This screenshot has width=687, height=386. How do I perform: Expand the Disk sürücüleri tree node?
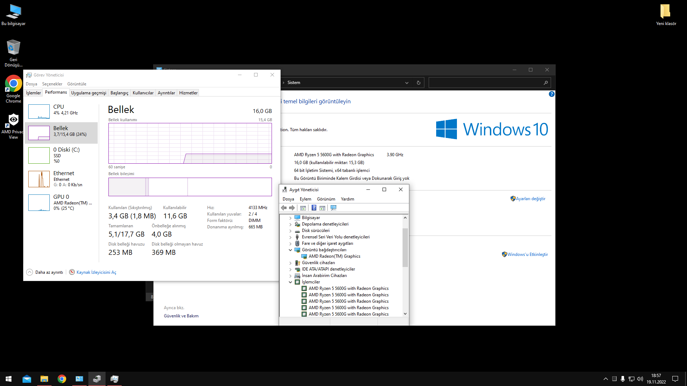(291, 231)
